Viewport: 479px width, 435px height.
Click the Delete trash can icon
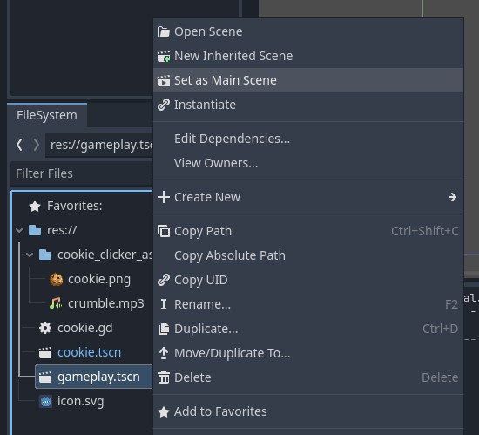[x=164, y=377]
